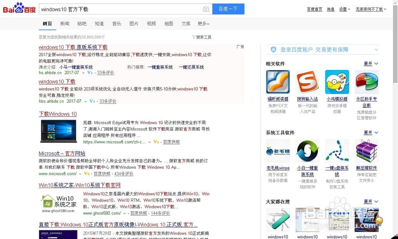This screenshot has width=398, height=239.
Task: Open 百度快照 for ghost580.com result
Action: [x=139, y=214]
